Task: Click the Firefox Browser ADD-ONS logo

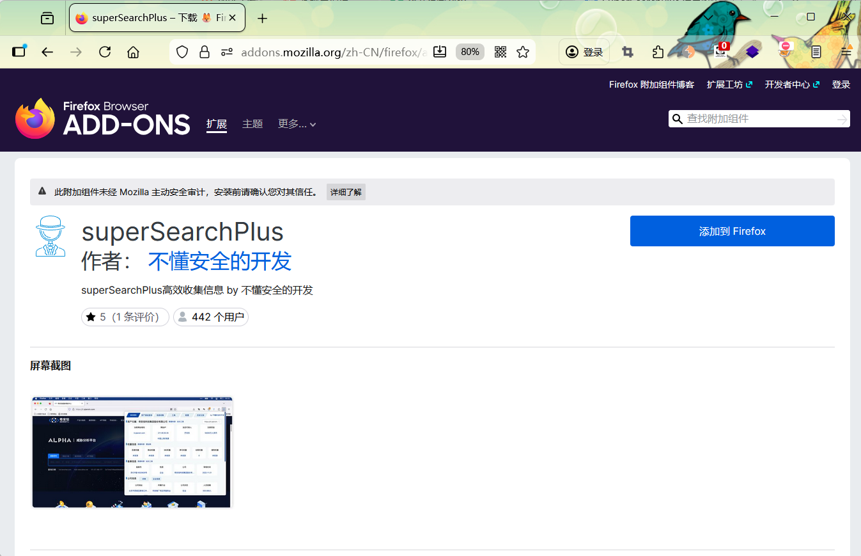Action: pos(103,118)
